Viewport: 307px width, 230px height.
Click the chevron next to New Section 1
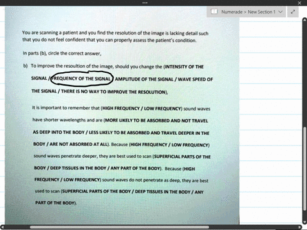pyautogui.click(x=281, y=12)
